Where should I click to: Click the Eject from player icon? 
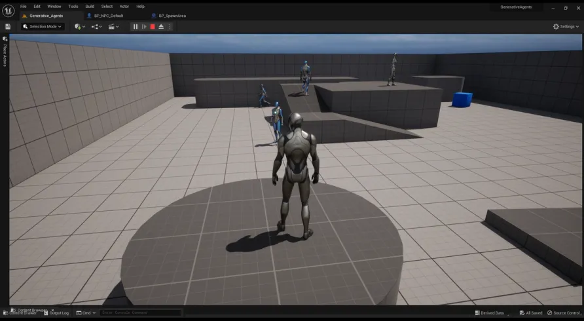coord(161,27)
